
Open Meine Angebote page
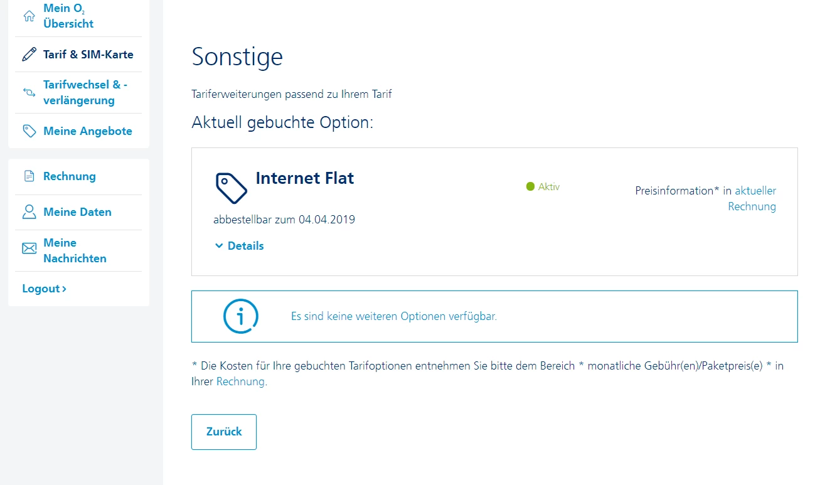(x=87, y=131)
